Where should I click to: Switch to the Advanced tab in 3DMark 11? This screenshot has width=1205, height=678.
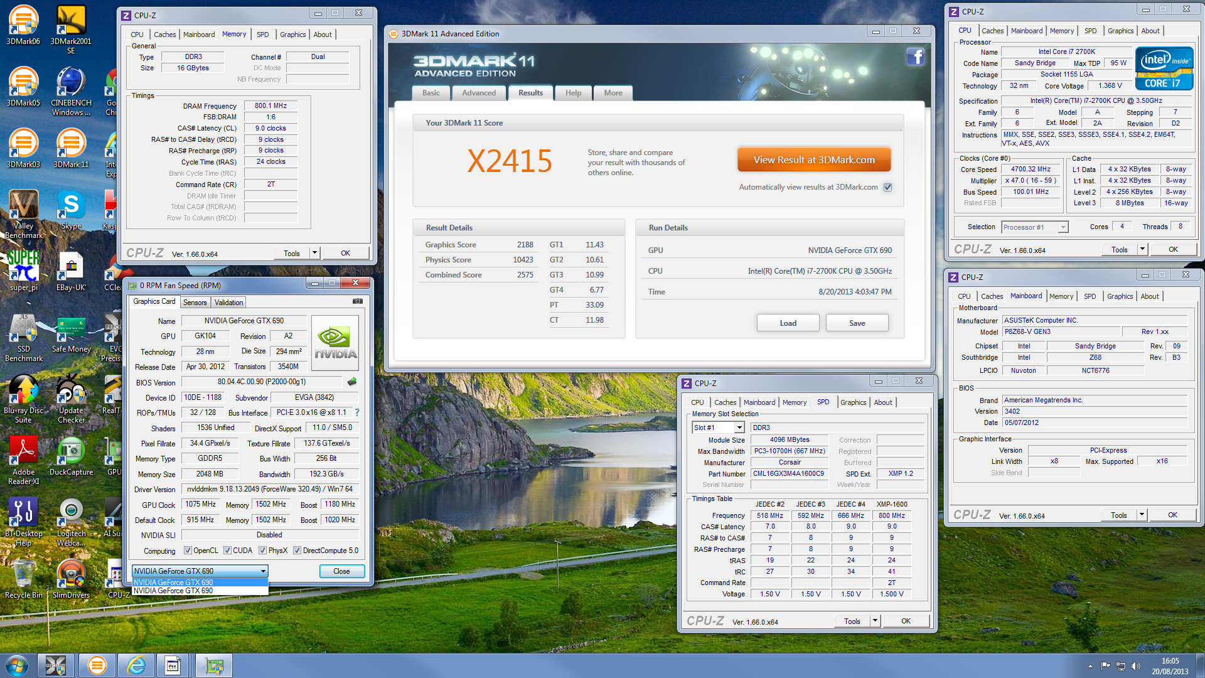click(x=479, y=93)
